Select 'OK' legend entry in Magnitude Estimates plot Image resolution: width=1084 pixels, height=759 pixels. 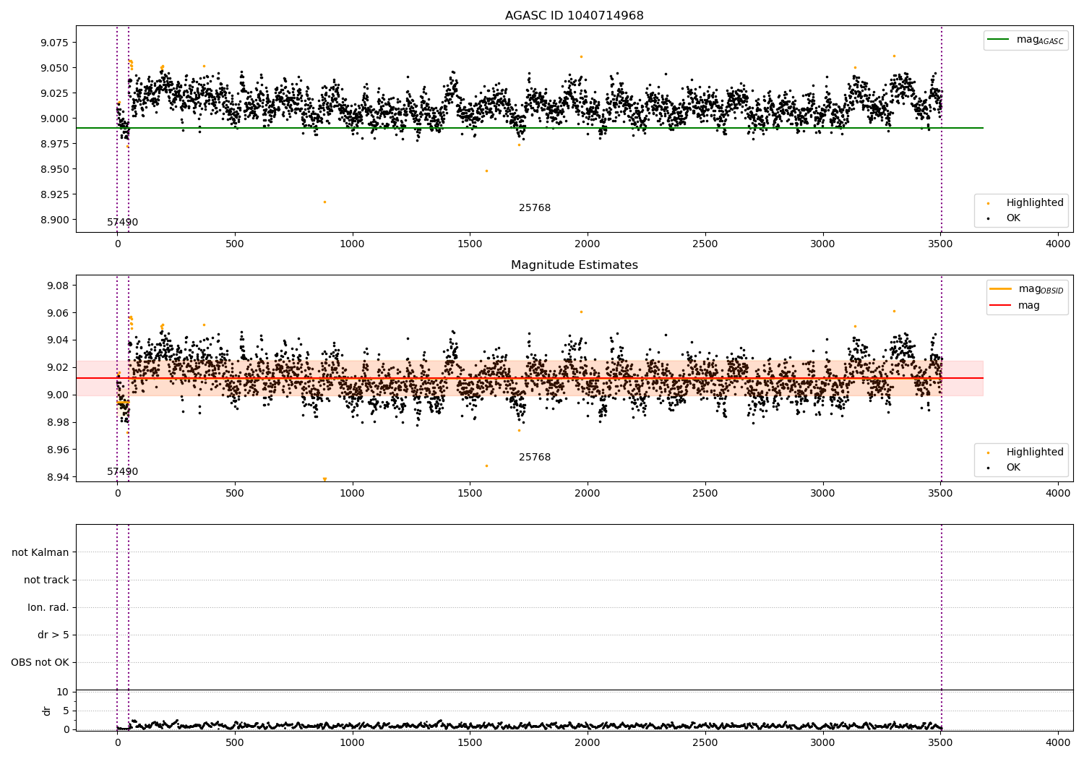pos(1013,468)
